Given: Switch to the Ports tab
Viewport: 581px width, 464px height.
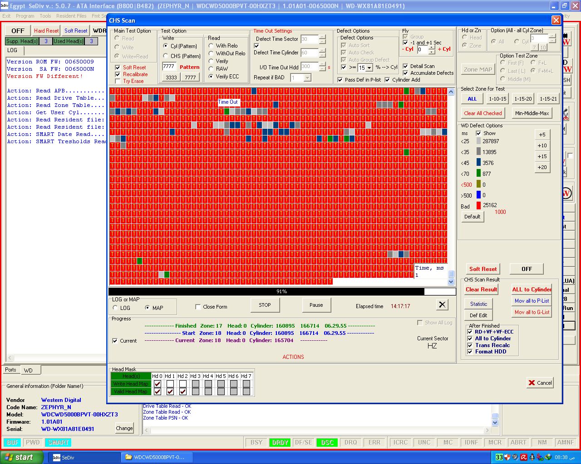Looking at the screenshot, I should (10, 370).
